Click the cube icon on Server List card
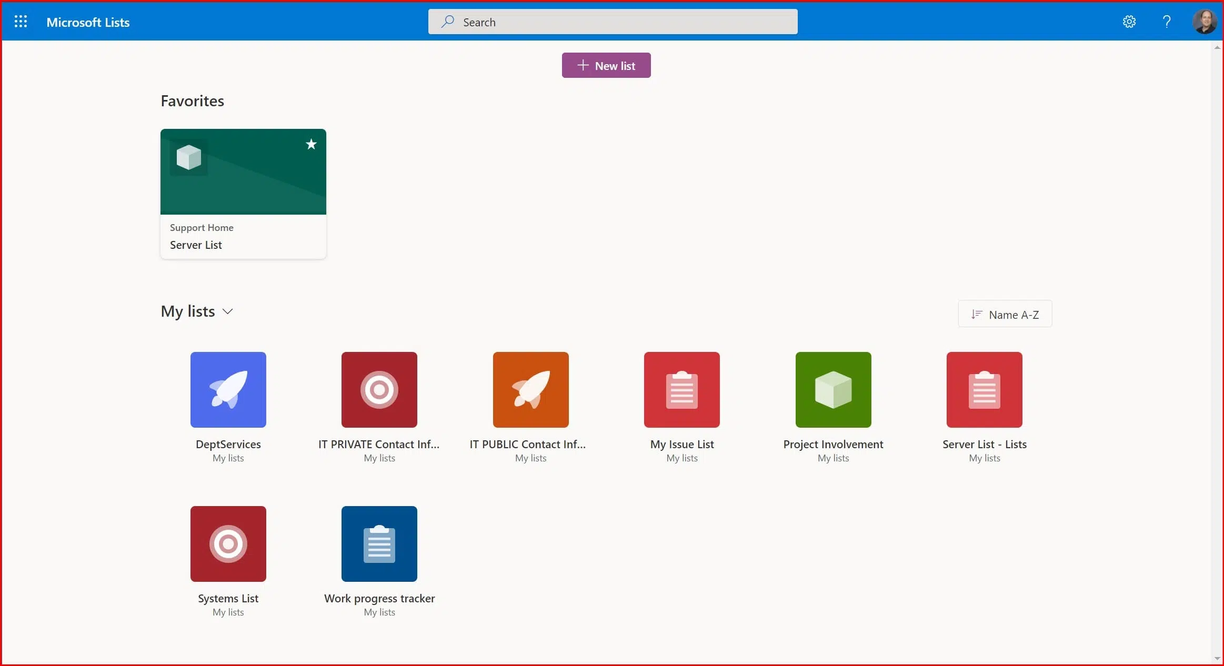The width and height of the screenshot is (1224, 666). (189, 157)
